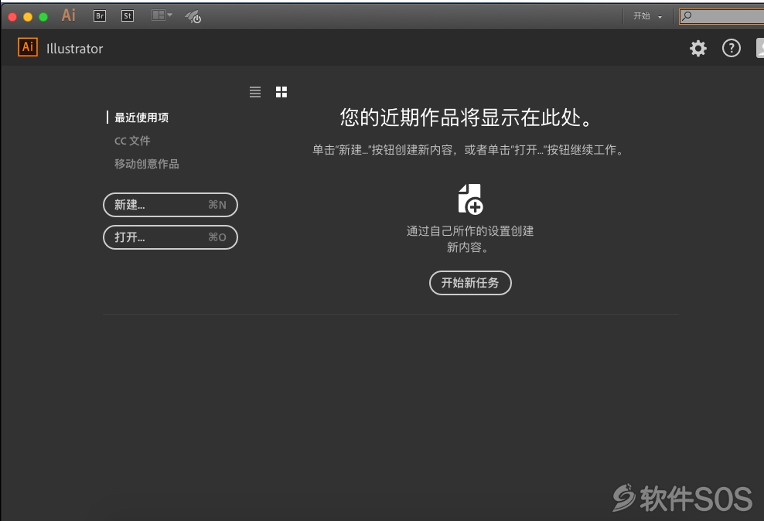Image resolution: width=764 pixels, height=521 pixels.
Task: Click the new document icon with plus
Action: 470,199
